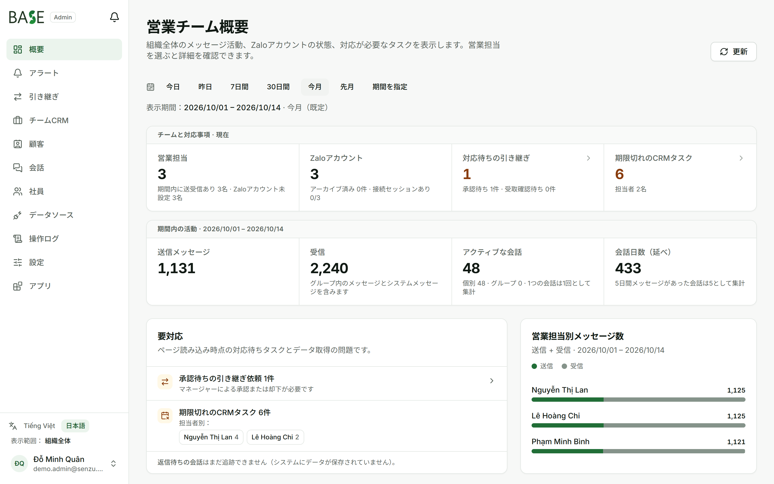Click the 顧客 contact icon
Screen dimensions: 774x484
coord(17,144)
